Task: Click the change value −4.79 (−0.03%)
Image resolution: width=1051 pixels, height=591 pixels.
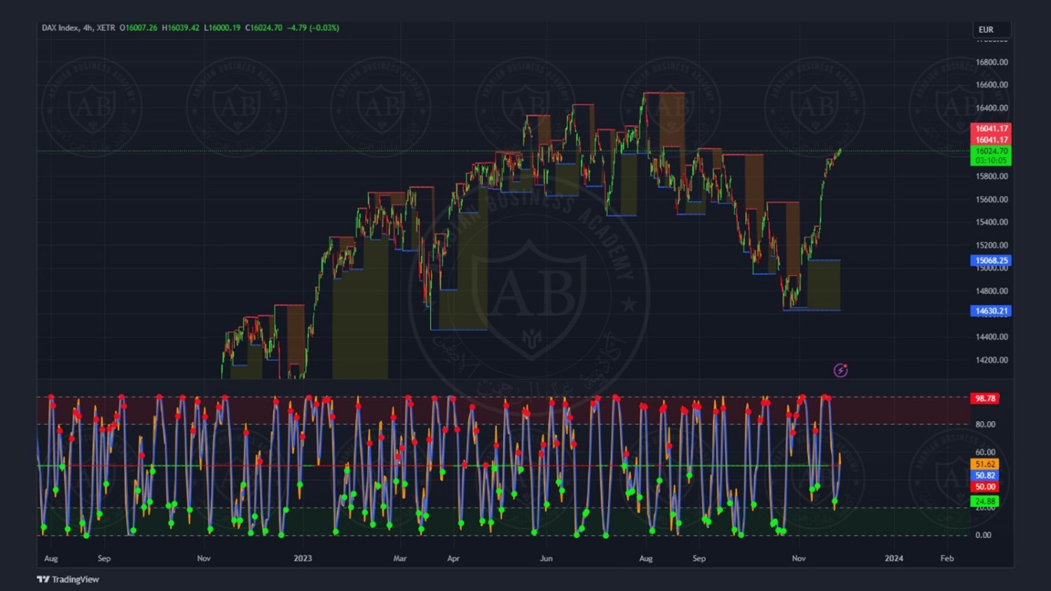Action: (x=313, y=28)
